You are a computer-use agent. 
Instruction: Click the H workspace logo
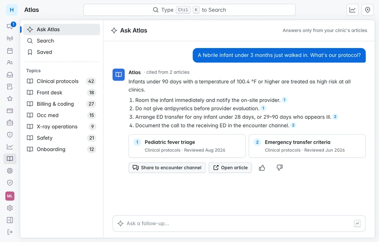click(12, 10)
